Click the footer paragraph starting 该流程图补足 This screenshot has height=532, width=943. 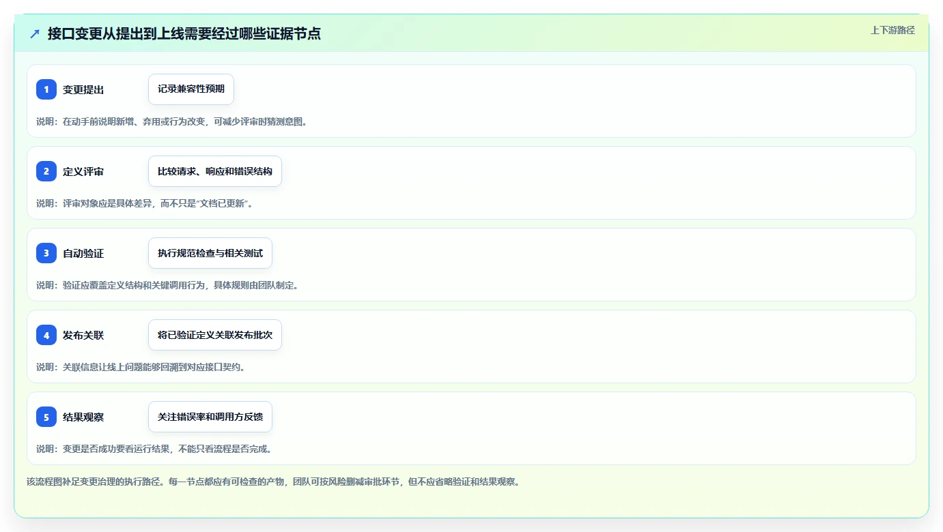[274, 482]
